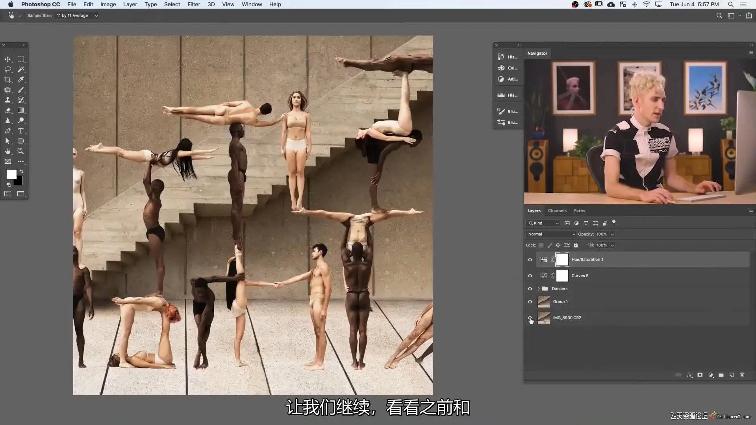Select the Crop tool

(7, 80)
